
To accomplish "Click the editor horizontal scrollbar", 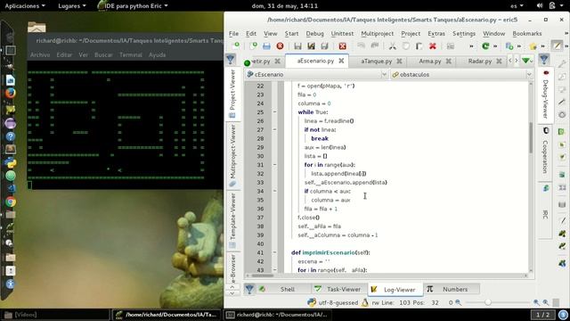I will pos(263,276).
